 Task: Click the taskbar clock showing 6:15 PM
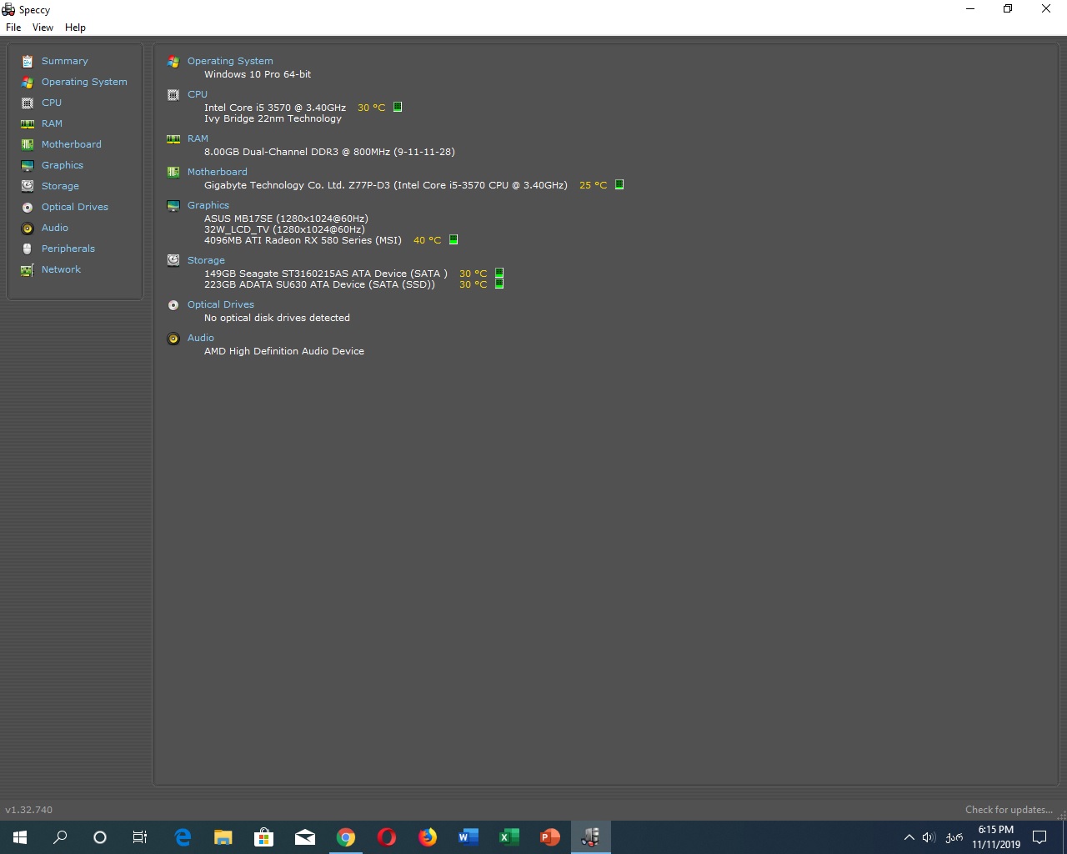pos(996,837)
